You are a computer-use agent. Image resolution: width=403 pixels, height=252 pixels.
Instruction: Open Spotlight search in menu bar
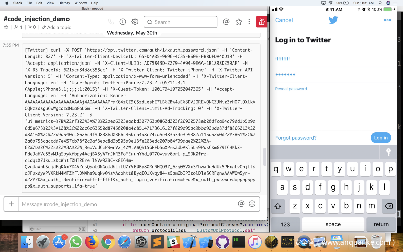click(x=380, y=3)
